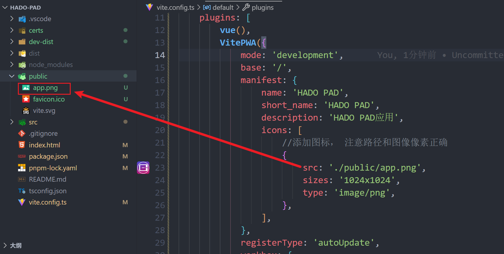Click the app.png gutter image preview
Image resolution: width=504 pixels, height=254 pixels.
(143, 168)
